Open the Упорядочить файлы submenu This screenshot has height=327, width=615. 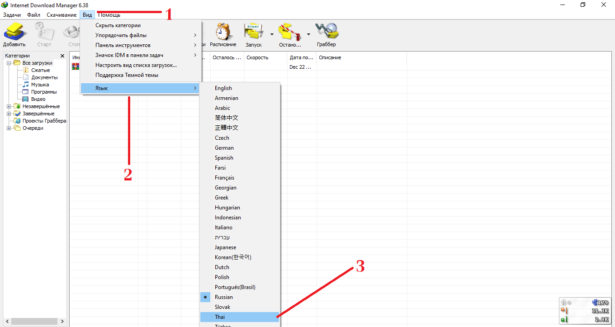tap(141, 35)
